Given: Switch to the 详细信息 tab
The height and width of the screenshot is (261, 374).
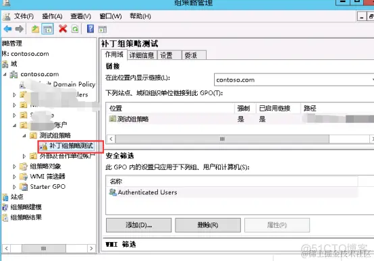Looking at the screenshot, I should pos(142,55).
